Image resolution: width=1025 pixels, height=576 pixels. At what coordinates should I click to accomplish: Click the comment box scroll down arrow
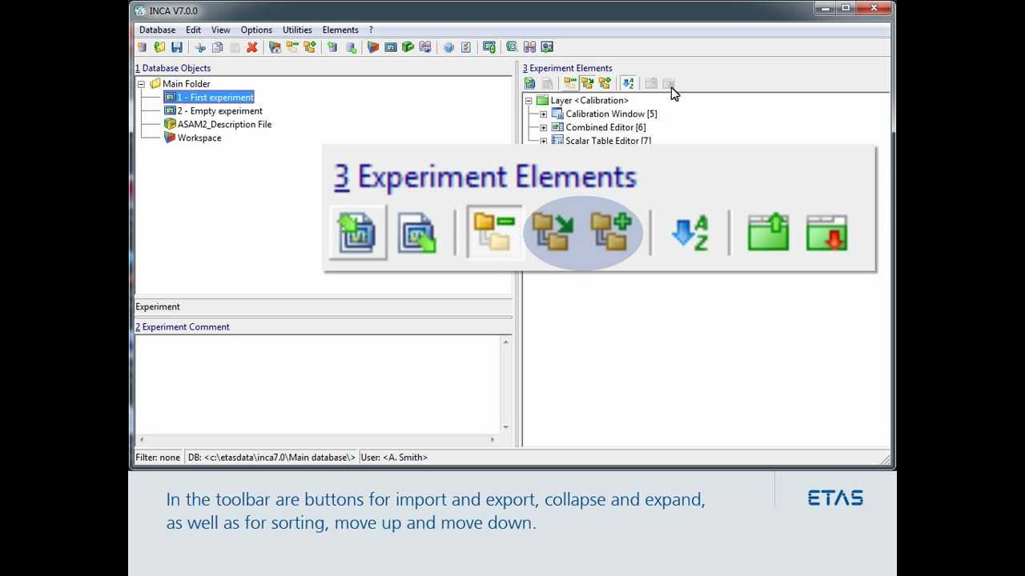point(505,427)
